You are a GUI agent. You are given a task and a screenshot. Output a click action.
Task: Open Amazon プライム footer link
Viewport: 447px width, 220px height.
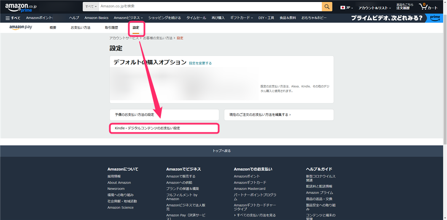tap(319, 193)
